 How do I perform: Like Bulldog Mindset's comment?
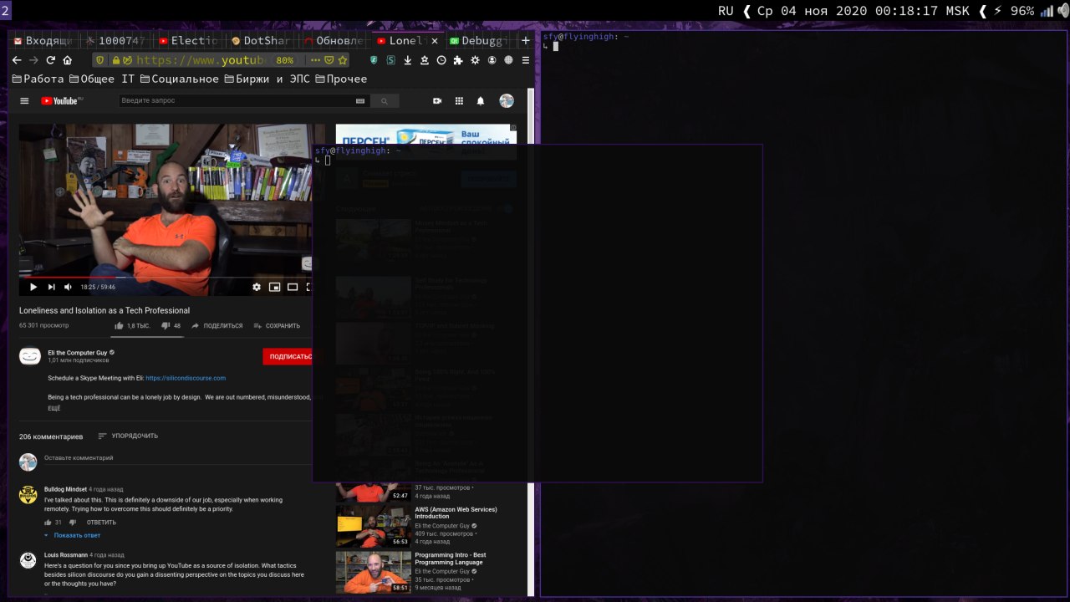[x=48, y=523]
